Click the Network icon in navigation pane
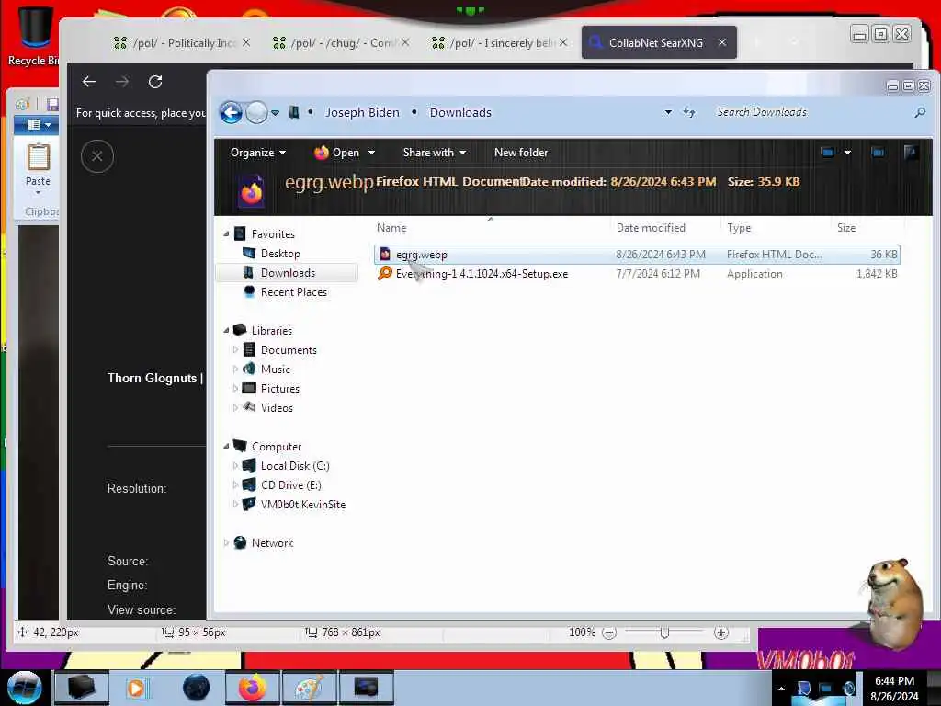941x706 pixels. click(x=240, y=542)
